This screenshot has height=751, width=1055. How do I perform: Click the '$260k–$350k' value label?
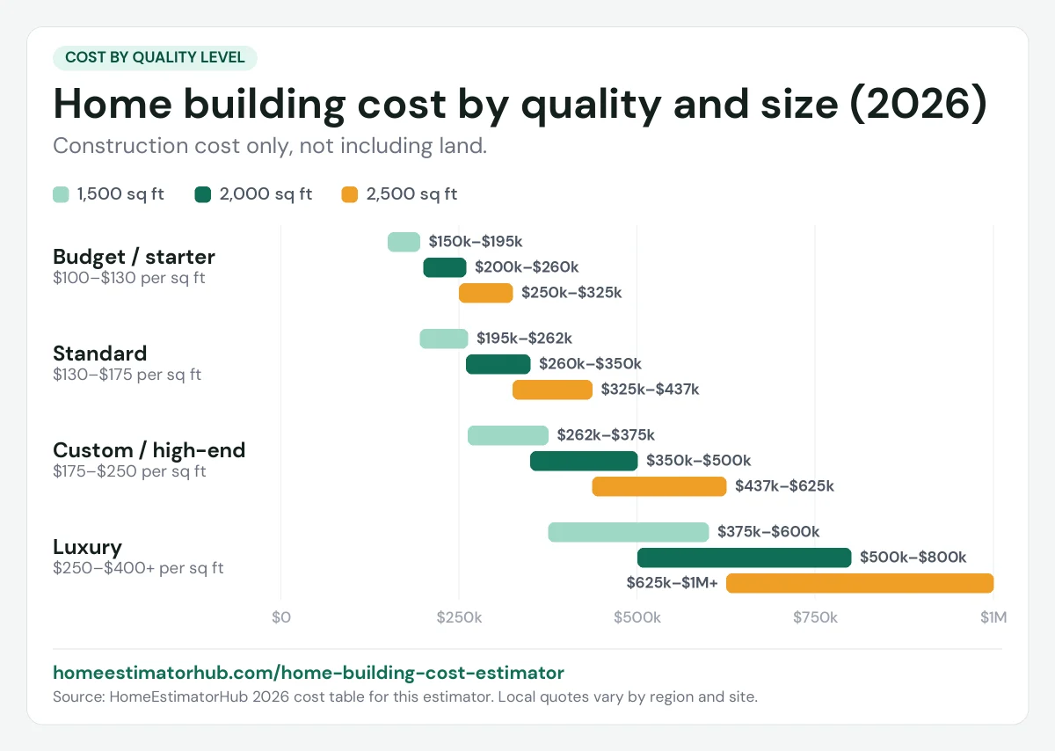[591, 364]
